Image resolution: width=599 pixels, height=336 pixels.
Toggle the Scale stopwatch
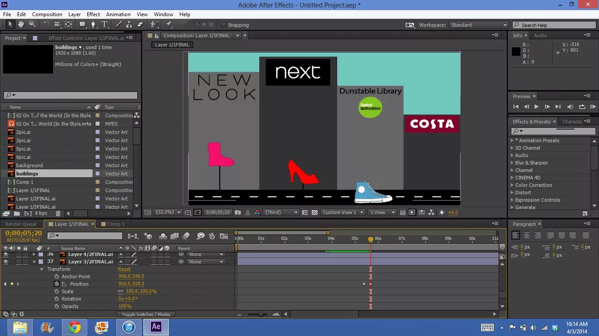pyautogui.click(x=57, y=291)
